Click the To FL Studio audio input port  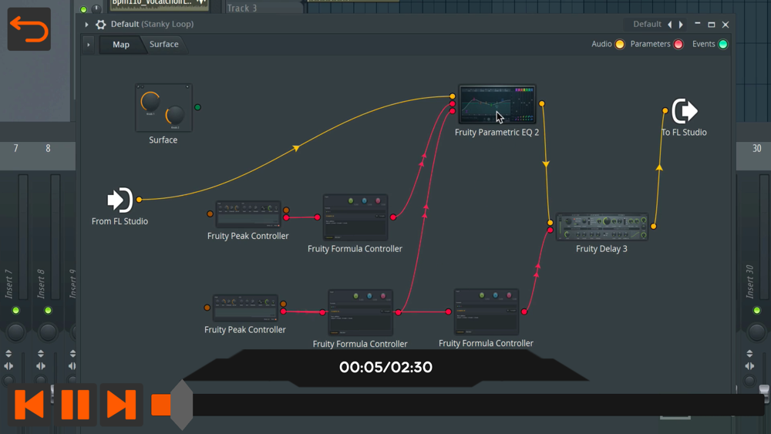(x=665, y=110)
